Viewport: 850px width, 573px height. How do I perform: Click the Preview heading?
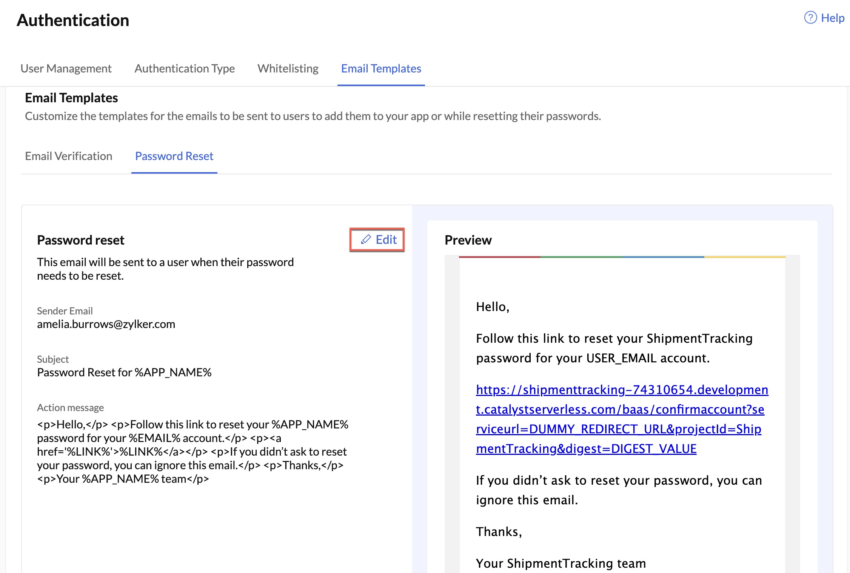(468, 240)
